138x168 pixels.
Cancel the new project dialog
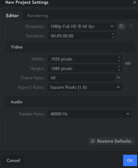coord(14,160)
